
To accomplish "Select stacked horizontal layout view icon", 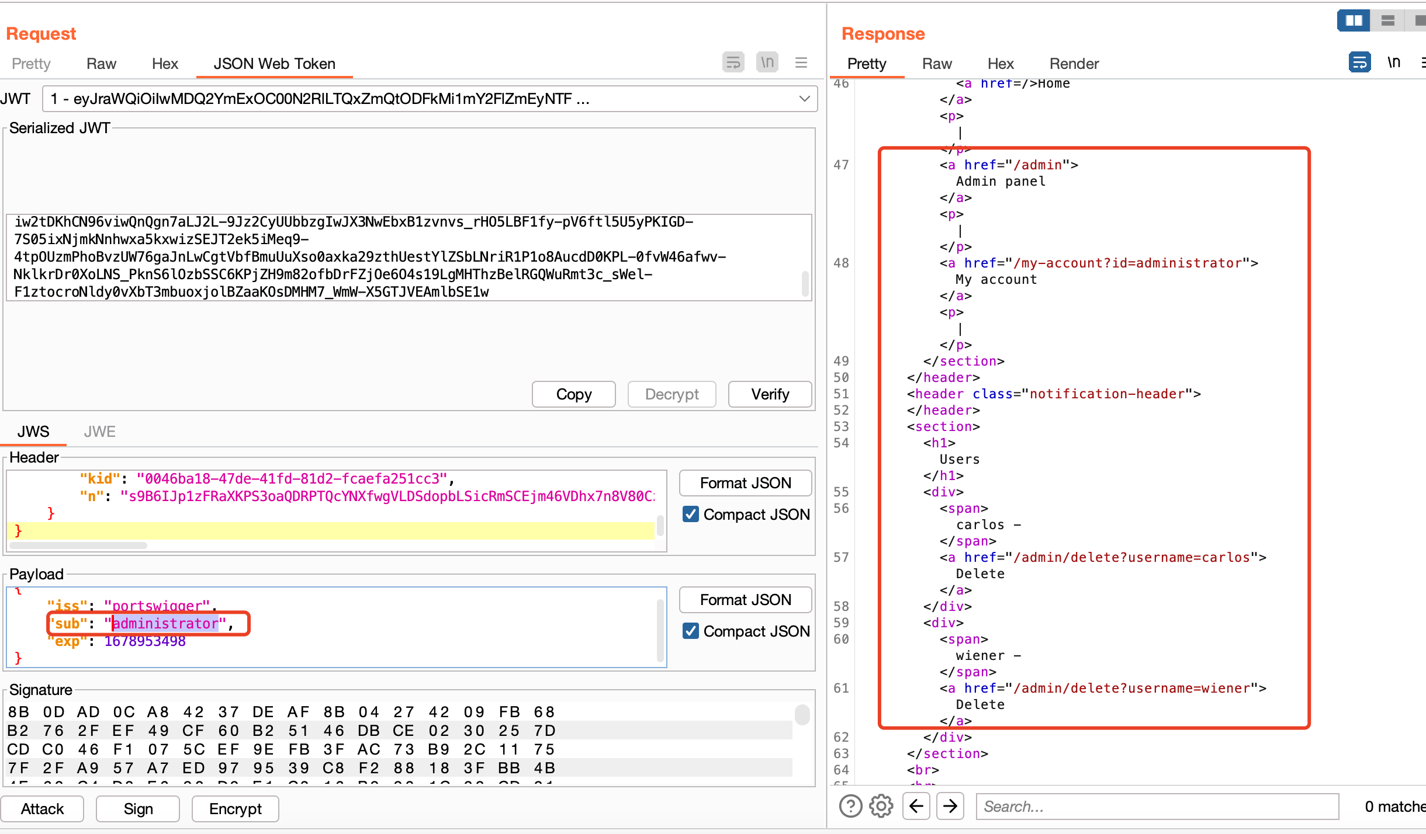I will [1387, 21].
